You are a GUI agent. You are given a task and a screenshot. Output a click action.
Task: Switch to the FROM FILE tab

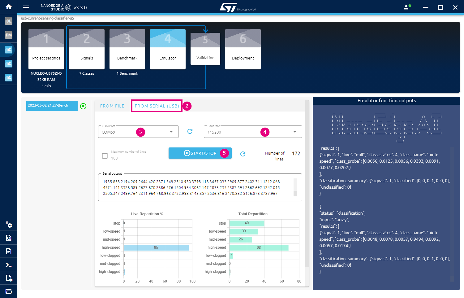[112, 106]
